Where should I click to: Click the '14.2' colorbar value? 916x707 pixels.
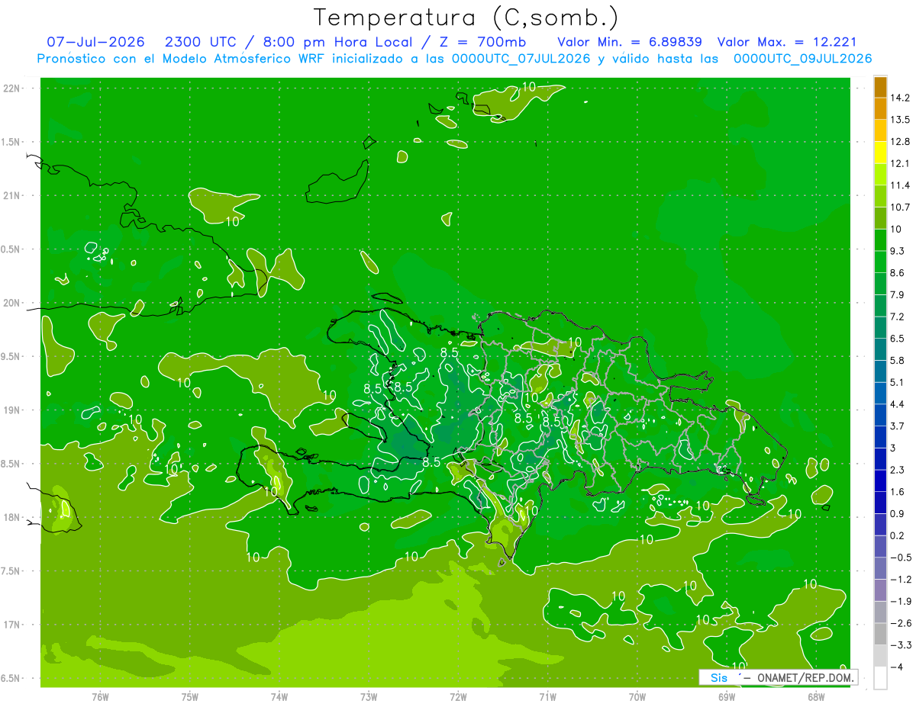(x=901, y=98)
